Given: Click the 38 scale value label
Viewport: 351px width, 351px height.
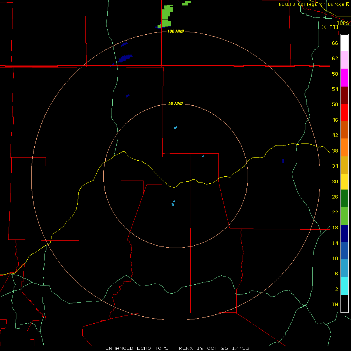Looking at the screenshot, I should tap(335, 151).
